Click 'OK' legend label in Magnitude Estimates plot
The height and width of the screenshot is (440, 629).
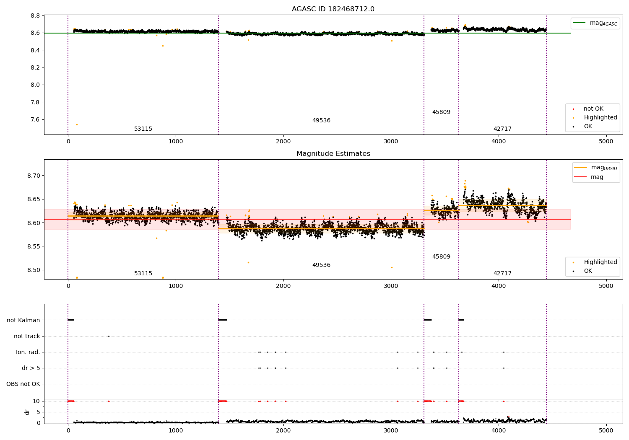pyautogui.click(x=588, y=271)
